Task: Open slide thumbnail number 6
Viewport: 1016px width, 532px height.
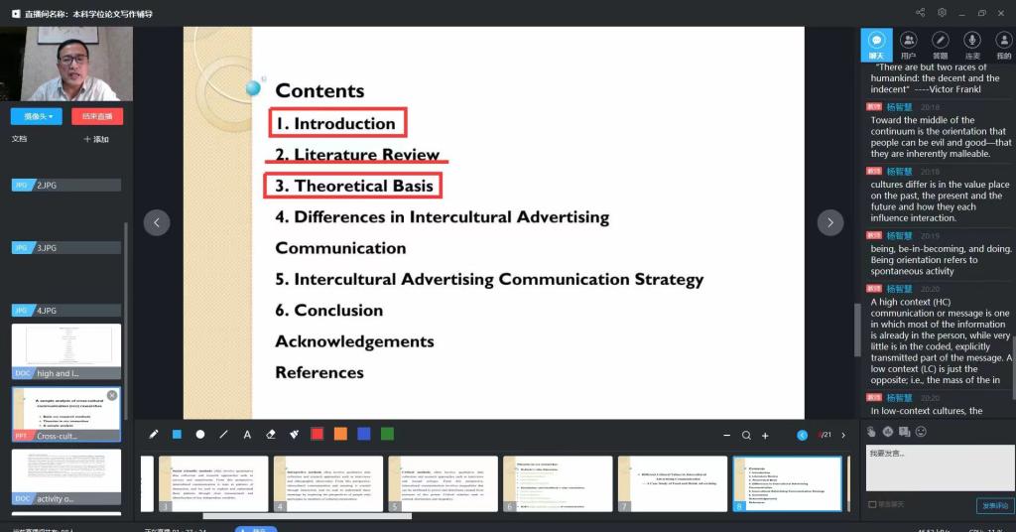Action: (x=557, y=484)
